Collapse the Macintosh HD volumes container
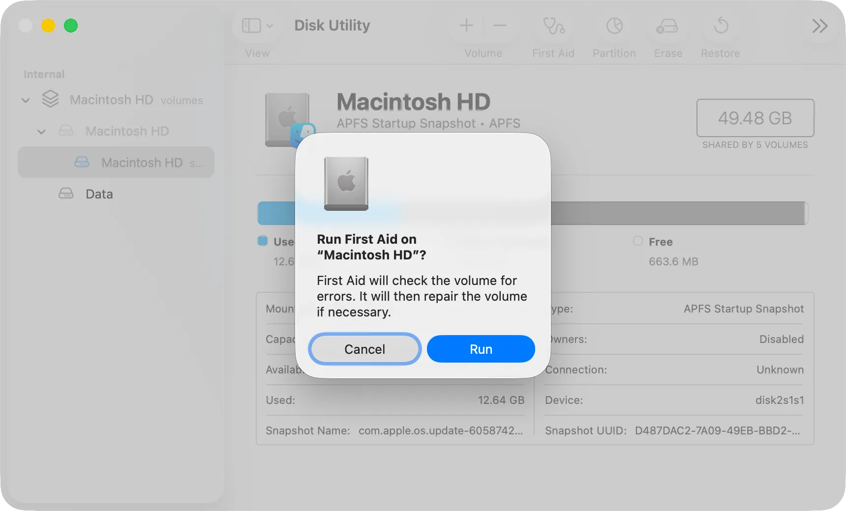 (26, 100)
